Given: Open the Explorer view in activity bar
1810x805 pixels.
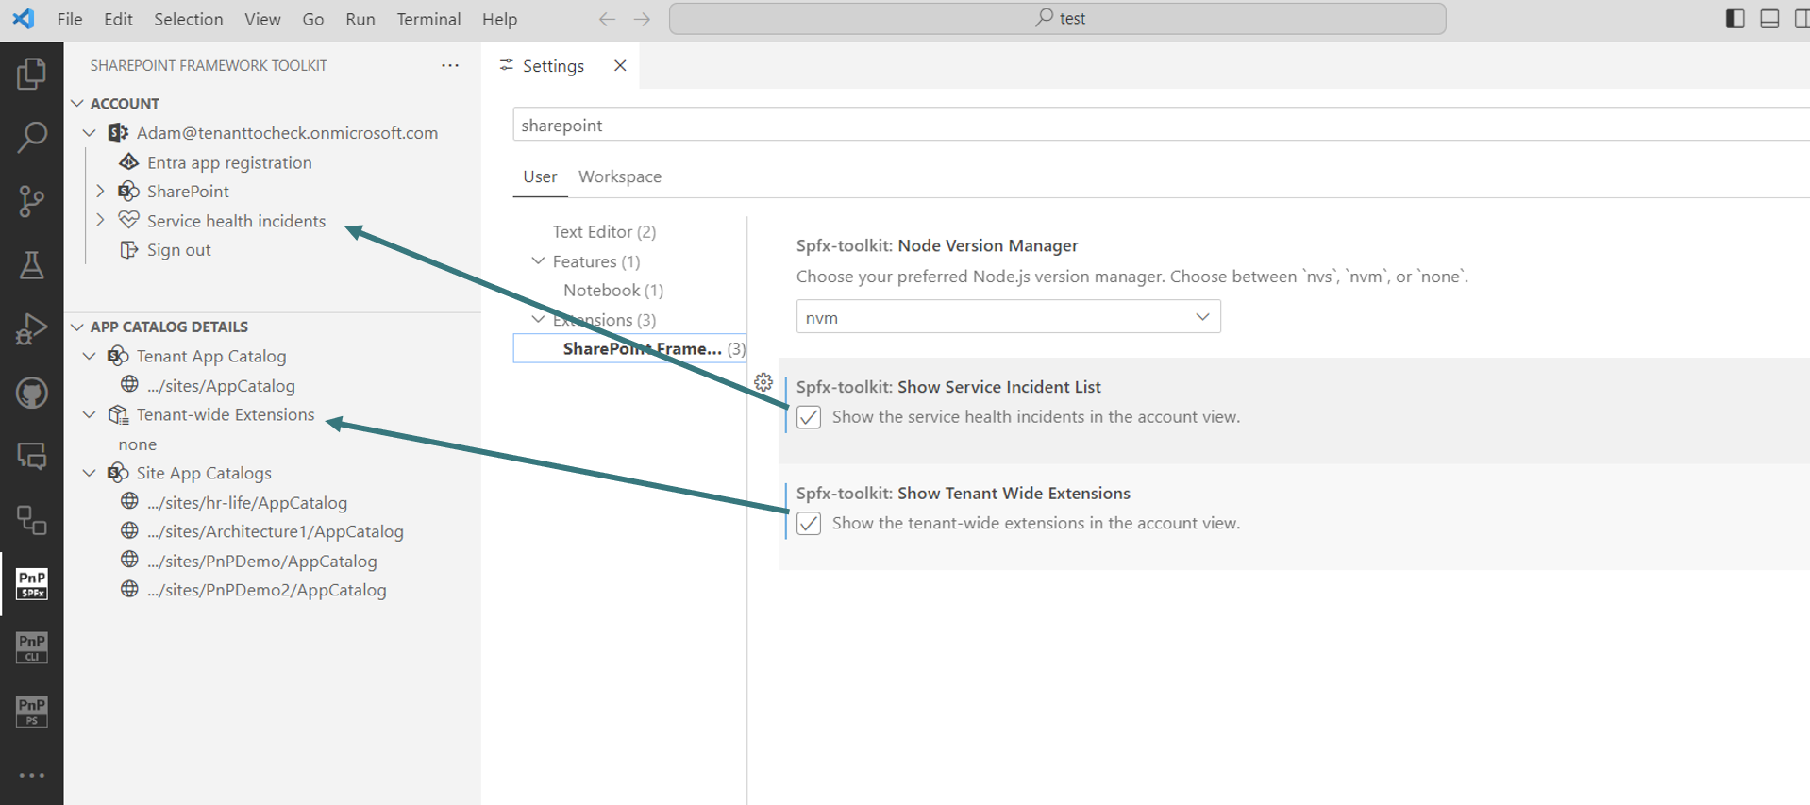Looking at the screenshot, I should 31,74.
